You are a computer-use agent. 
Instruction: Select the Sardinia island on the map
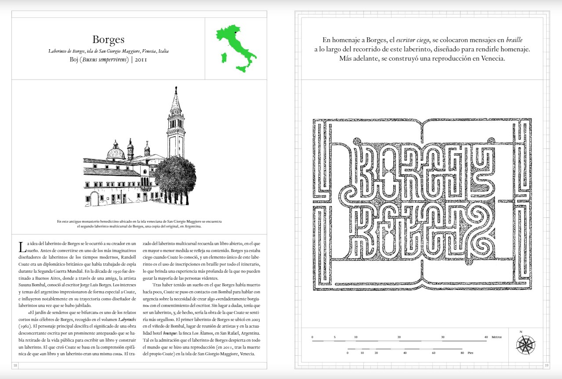223,58
